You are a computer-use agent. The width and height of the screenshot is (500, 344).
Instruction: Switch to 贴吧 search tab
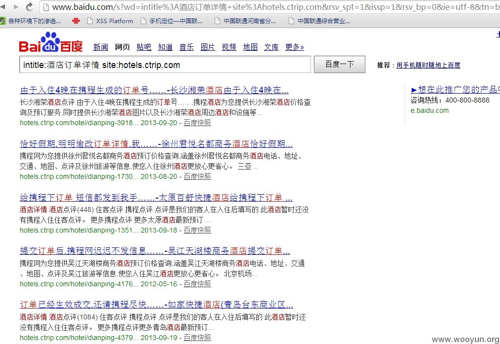click(x=144, y=47)
